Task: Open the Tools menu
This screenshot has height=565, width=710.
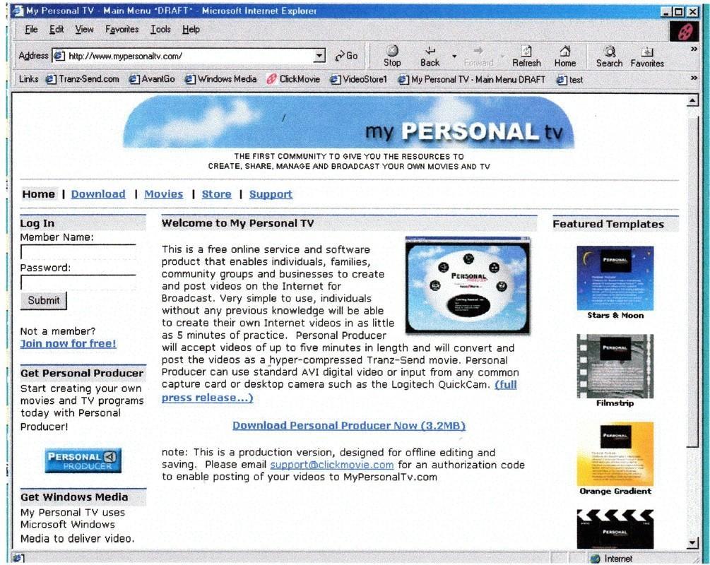Action: tap(161, 30)
